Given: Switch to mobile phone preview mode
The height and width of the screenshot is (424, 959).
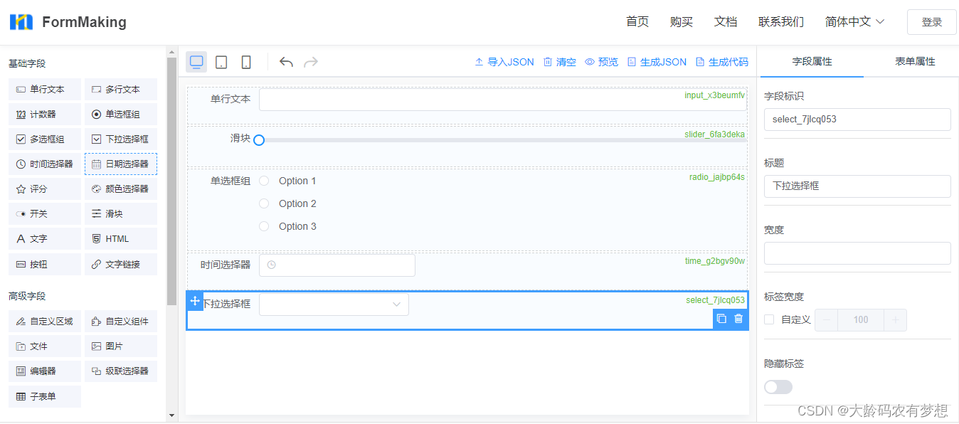Looking at the screenshot, I should [x=246, y=62].
